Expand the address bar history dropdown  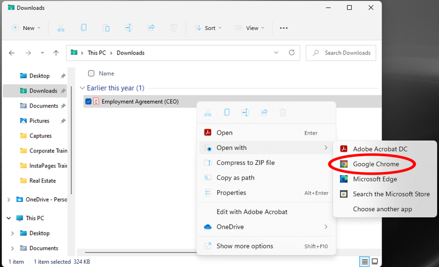[276, 53]
